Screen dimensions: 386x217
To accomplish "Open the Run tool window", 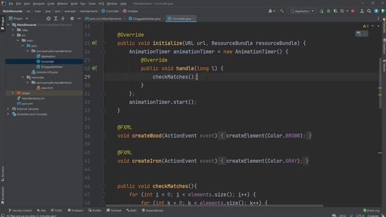I will 42,210.
